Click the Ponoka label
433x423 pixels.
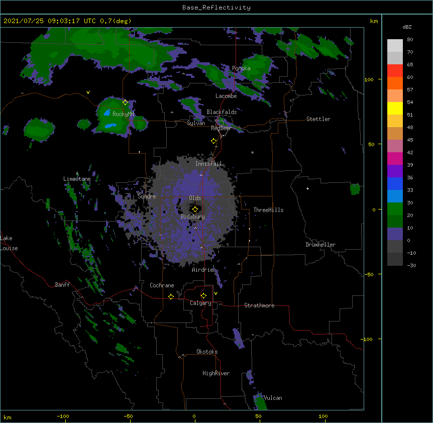tap(241, 68)
